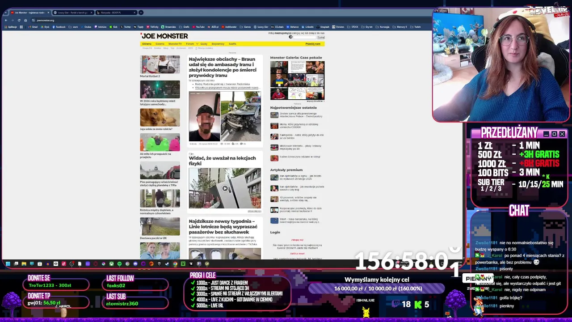Switch to the Rozrywka BOOP.PL tab

(x=116, y=13)
